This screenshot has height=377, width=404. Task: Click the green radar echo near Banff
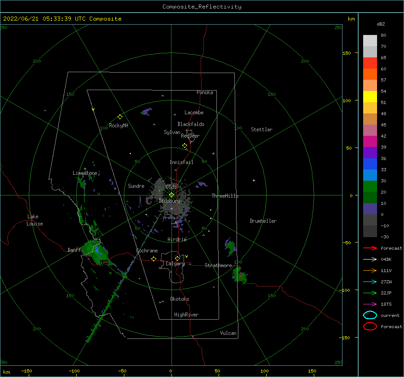coord(95,252)
